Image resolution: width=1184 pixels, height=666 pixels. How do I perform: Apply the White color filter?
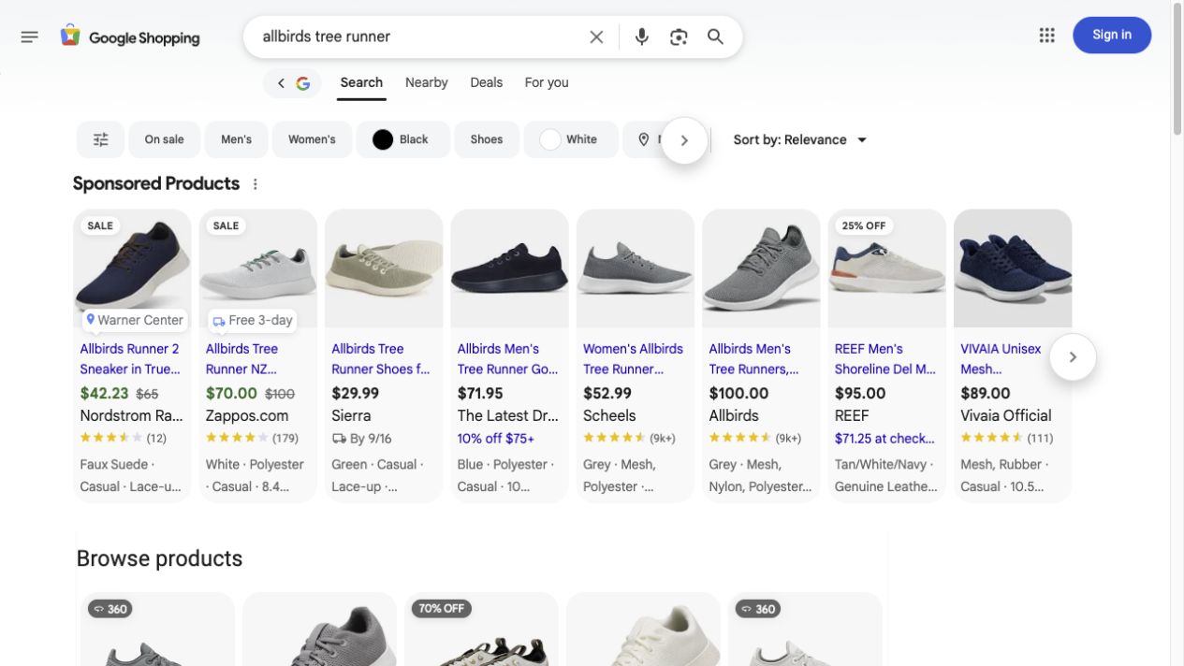coord(570,139)
